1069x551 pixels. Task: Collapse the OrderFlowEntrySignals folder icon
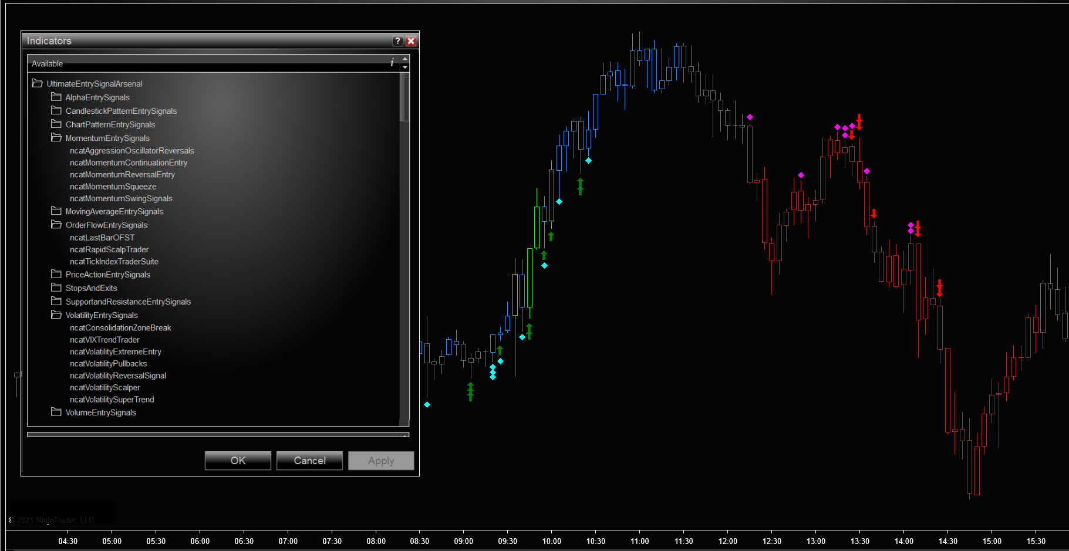[56, 224]
